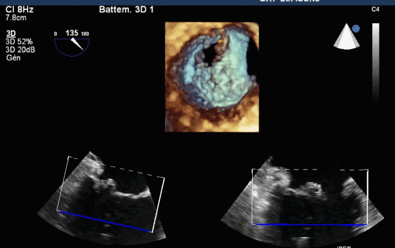
Task: Select the right 2D echo reference view
Action: (302, 202)
